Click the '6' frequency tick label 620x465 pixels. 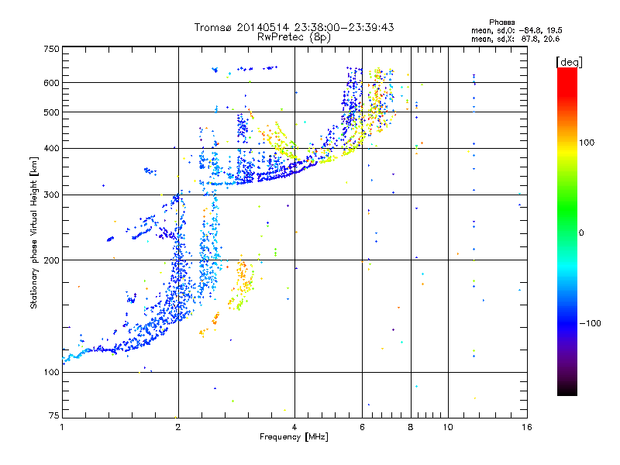pos(362,427)
